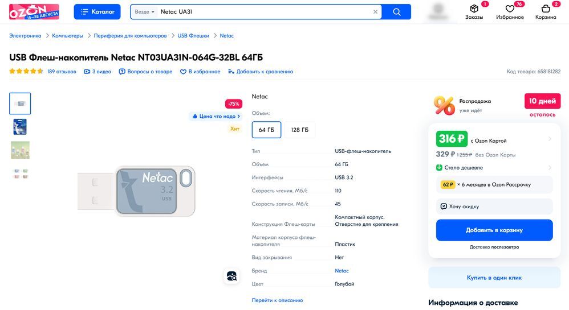Go to USB Флешки breadcrumb
This screenshot has height=310, width=569.
193,36
